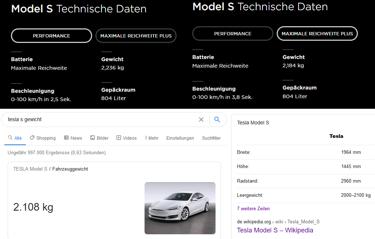Viewport: 375px width, 239px height.
Task: Open the Bilder results tab
Action: (x=99, y=138)
